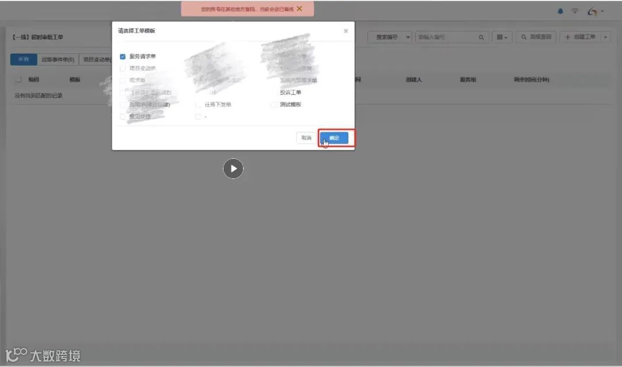Check the 需求单 checkbox
Screen dimensions: 622x367
(123, 81)
